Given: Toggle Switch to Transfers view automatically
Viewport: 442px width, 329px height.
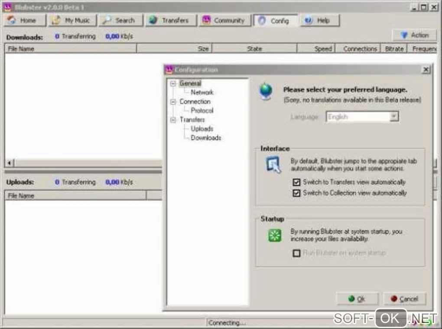Looking at the screenshot, I should (x=296, y=182).
